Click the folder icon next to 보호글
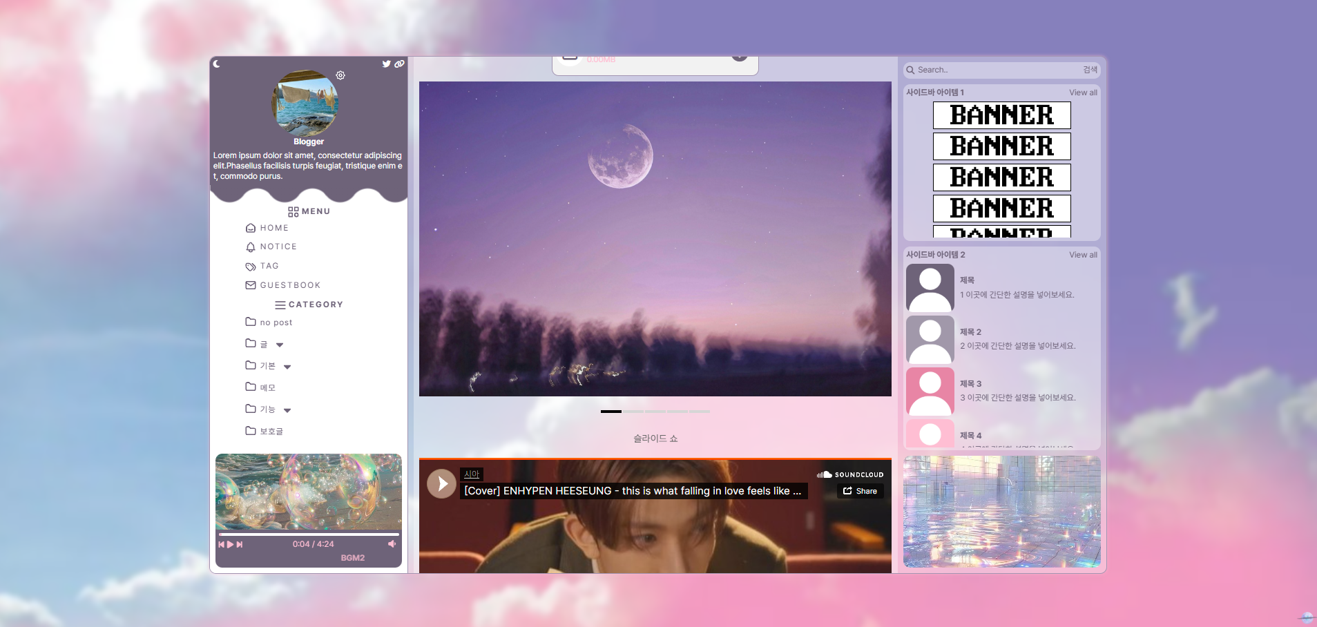1317x627 pixels. [x=251, y=431]
